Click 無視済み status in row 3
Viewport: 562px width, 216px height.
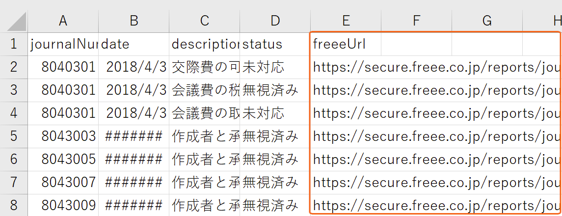click(x=275, y=90)
